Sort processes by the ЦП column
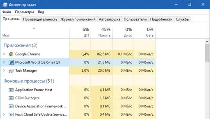210x119 pixels. pyautogui.click(x=80, y=32)
